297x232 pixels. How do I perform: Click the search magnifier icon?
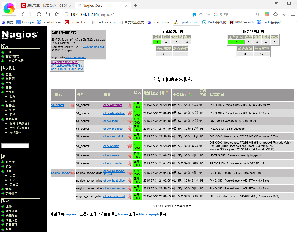pyautogui.click(x=257, y=14)
